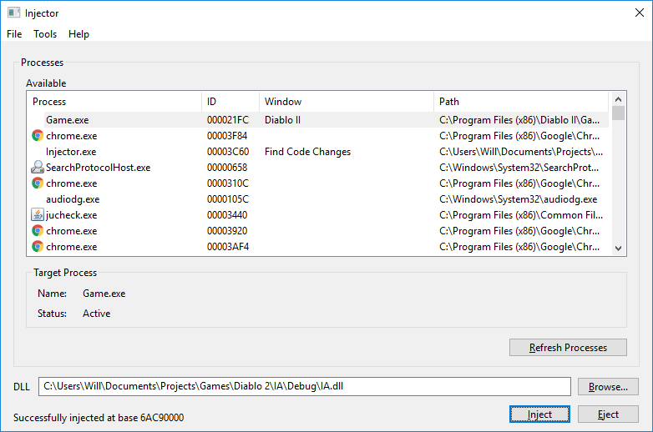Image resolution: width=653 pixels, height=432 pixels.
Task: Select the audiodg.exe process row
Action: tap(318, 199)
